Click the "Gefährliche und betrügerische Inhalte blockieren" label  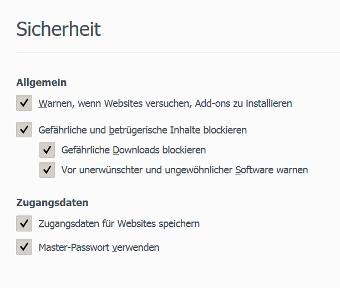point(143,130)
